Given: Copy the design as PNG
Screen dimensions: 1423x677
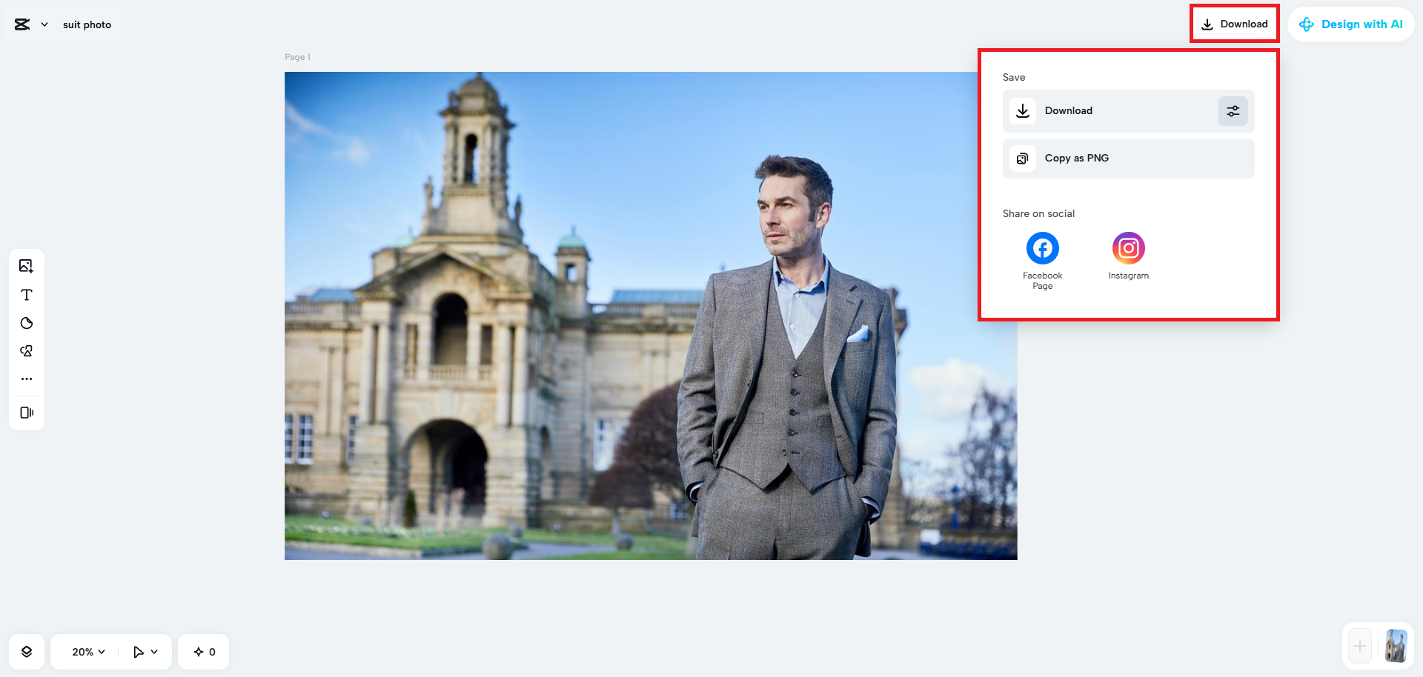Looking at the screenshot, I should point(1127,158).
